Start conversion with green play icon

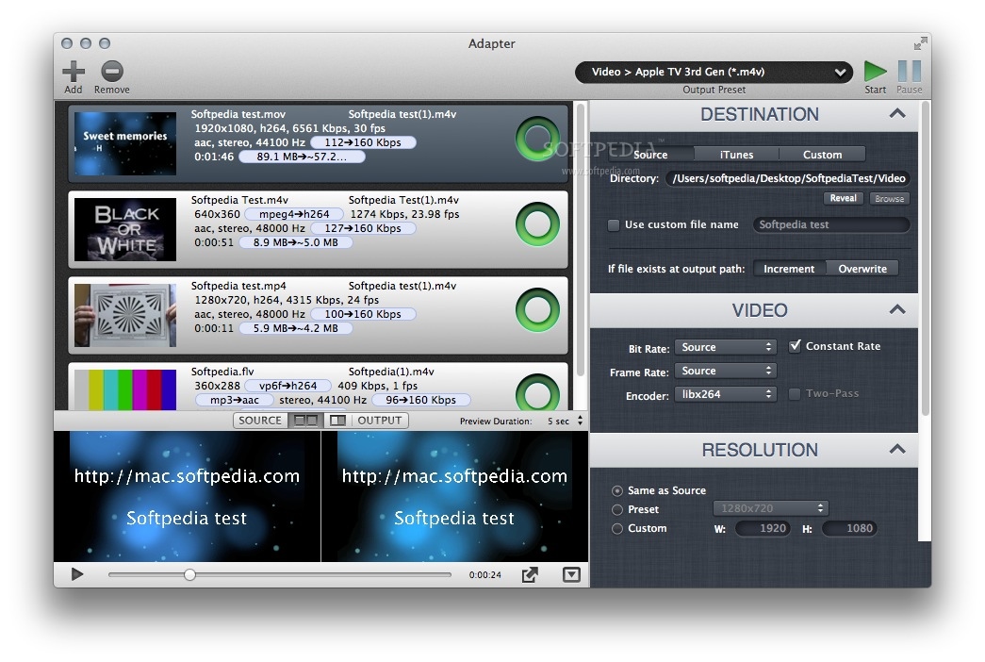[875, 71]
